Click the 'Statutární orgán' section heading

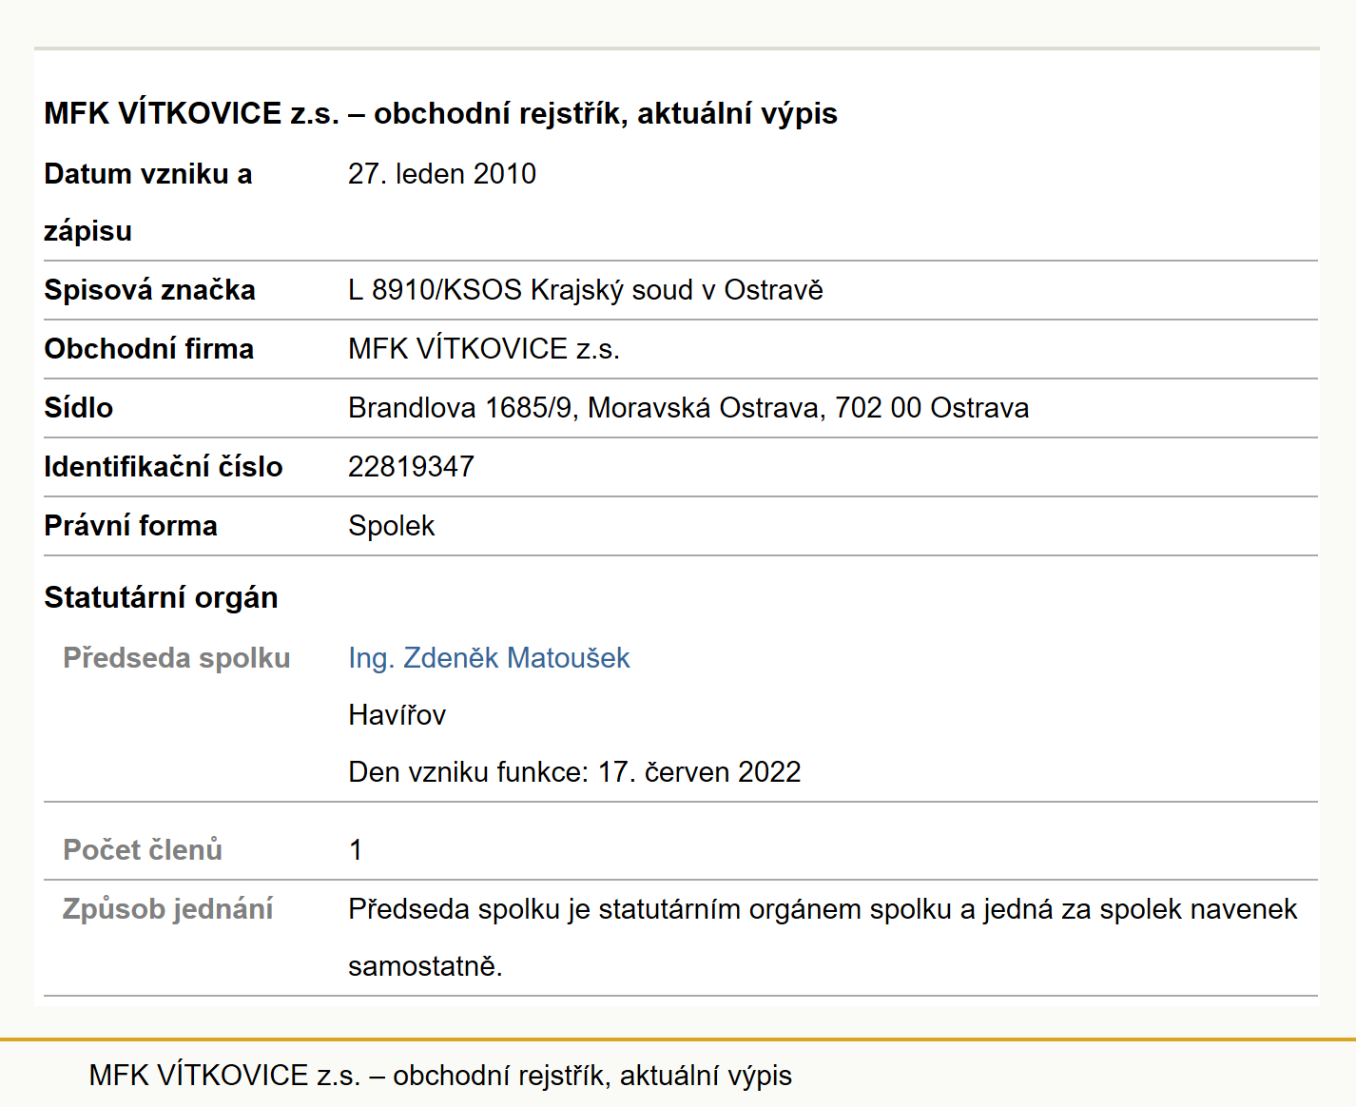161,597
